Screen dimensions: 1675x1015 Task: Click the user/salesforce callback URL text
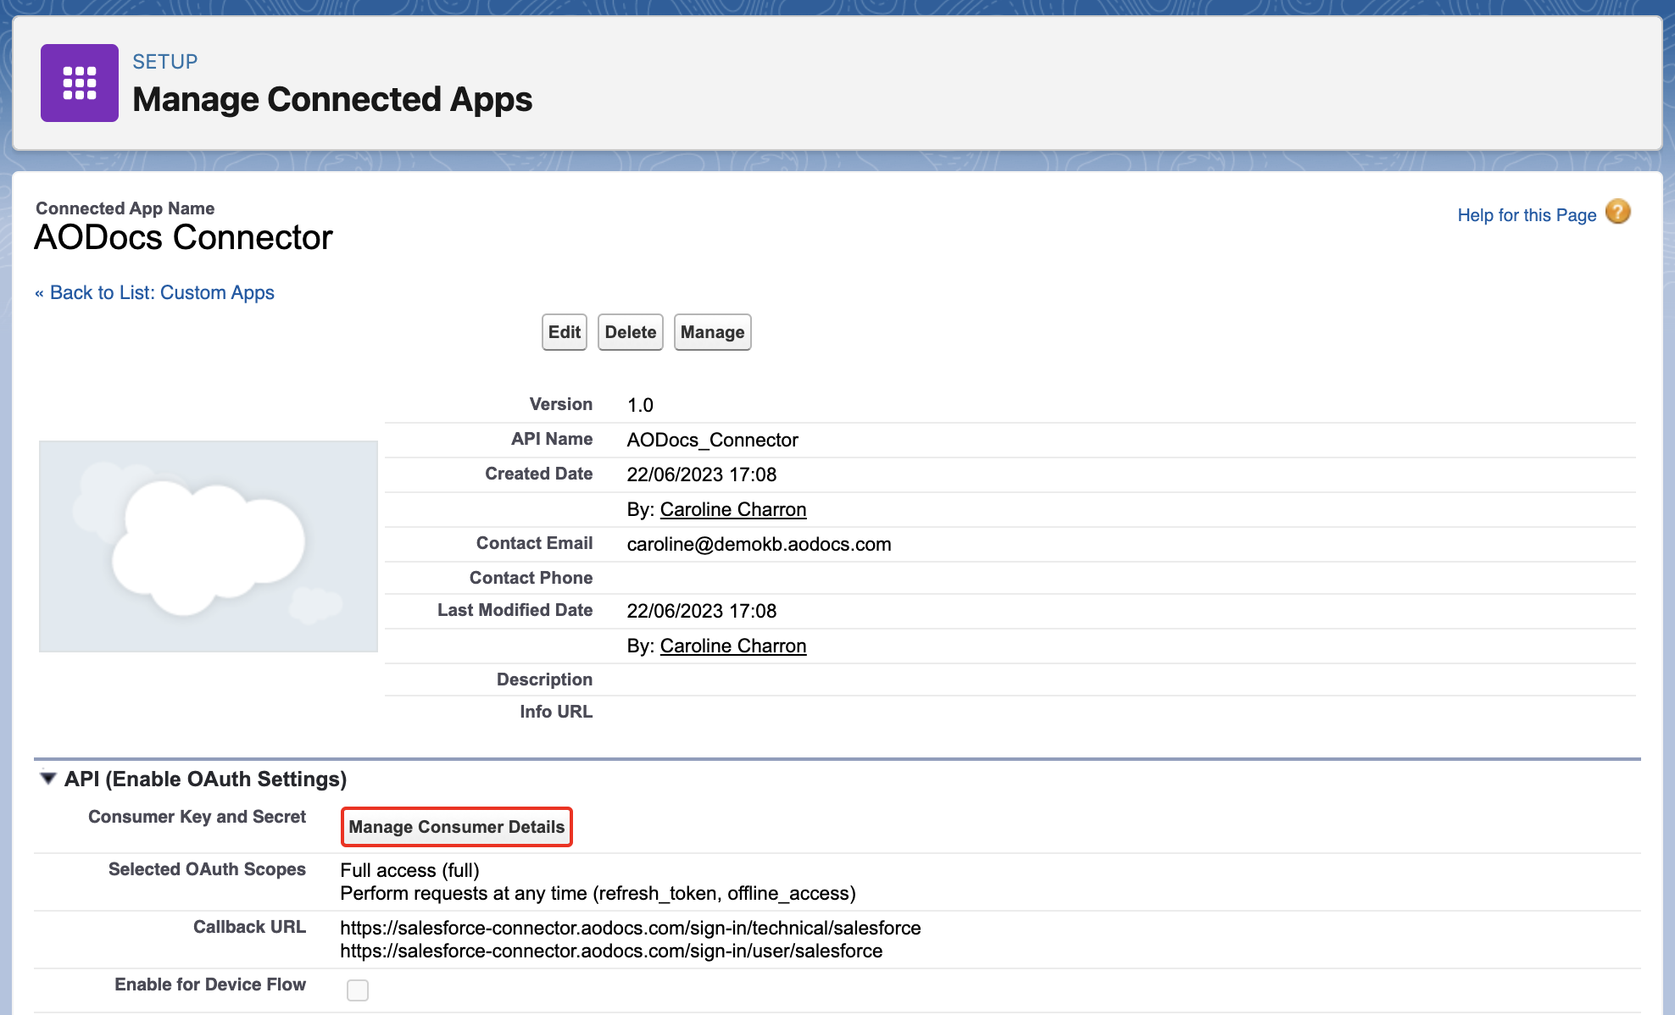tap(610, 951)
